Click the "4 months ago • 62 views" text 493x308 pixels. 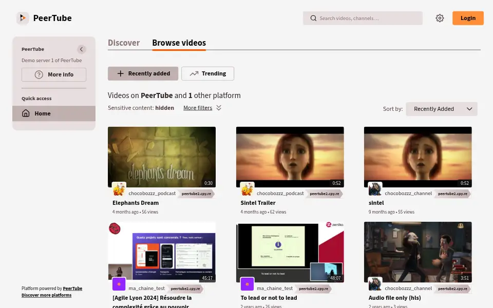pos(263,212)
